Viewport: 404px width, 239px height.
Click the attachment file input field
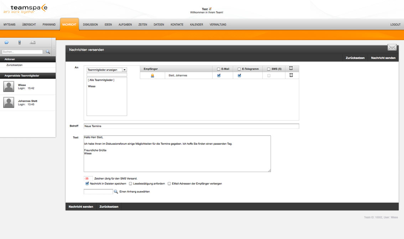point(98,191)
